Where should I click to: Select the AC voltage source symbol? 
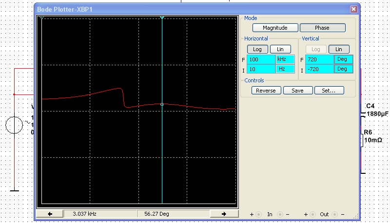[x=14, y=125]
